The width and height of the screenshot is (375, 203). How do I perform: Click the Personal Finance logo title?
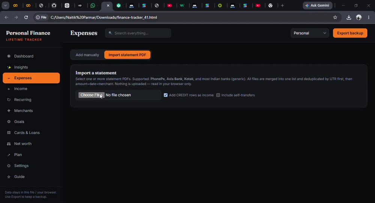pyautogui.click(x=28, y=33)
